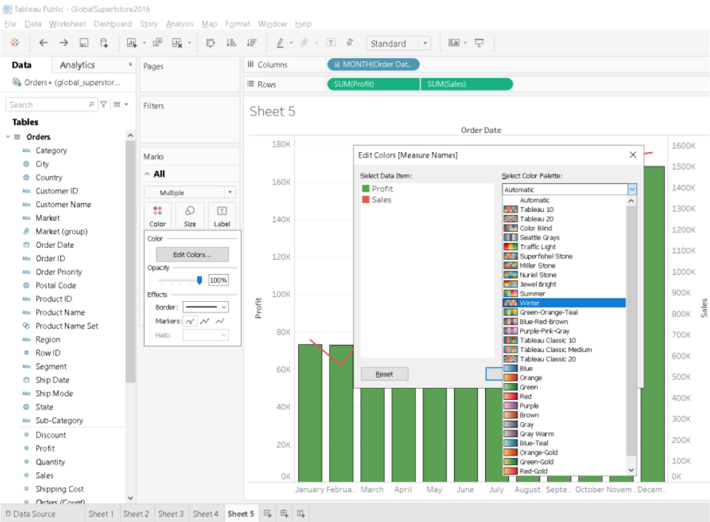
Task: Click the Save icon in toolbar
Action: (x=84, y=43)
